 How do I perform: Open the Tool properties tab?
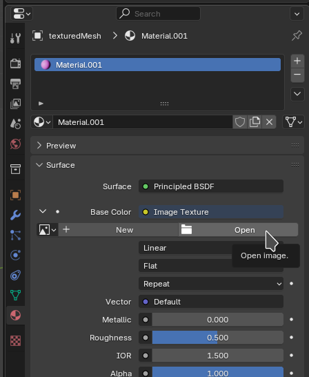(x=15, y=38)
